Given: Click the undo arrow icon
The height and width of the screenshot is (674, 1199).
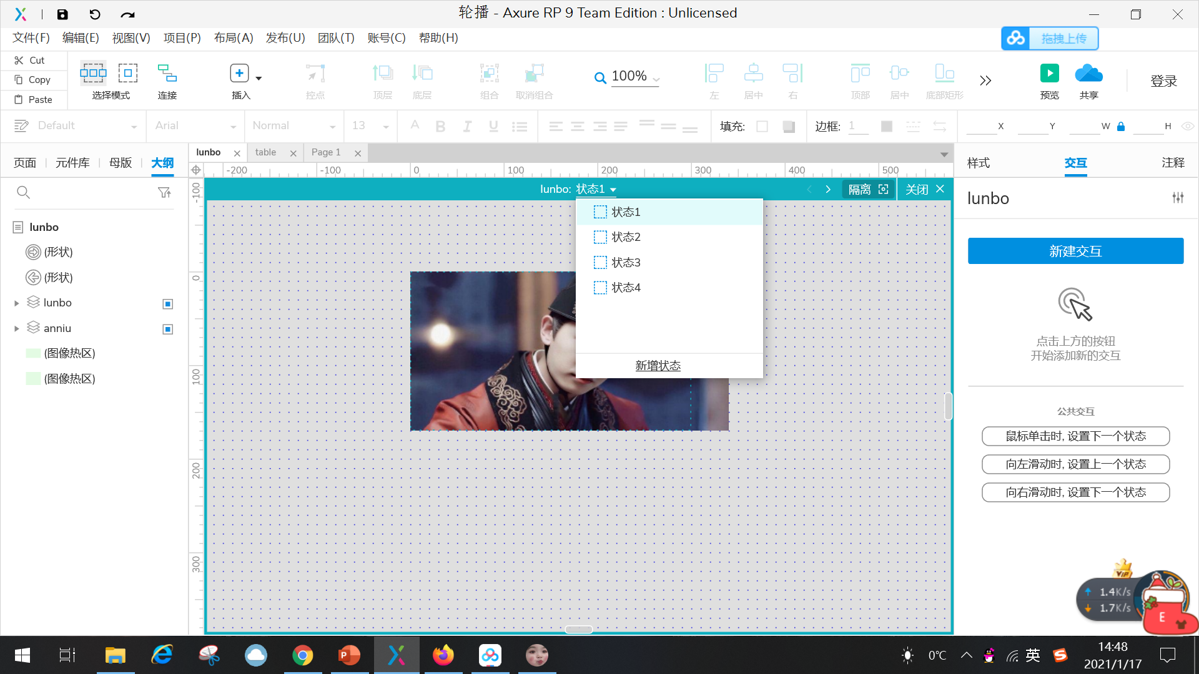Looking at the screenshot, I should [x=95, y=14].
